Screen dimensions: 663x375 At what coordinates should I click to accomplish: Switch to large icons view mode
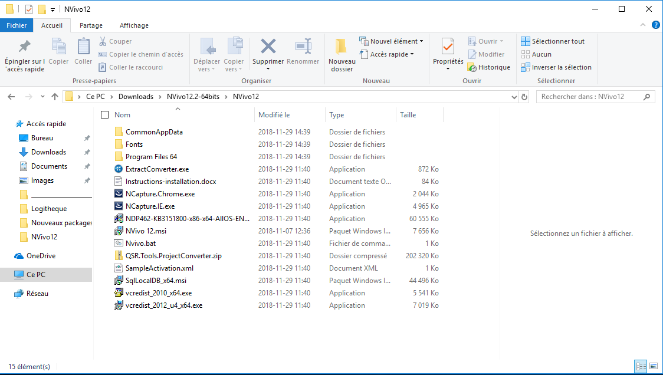653,366
